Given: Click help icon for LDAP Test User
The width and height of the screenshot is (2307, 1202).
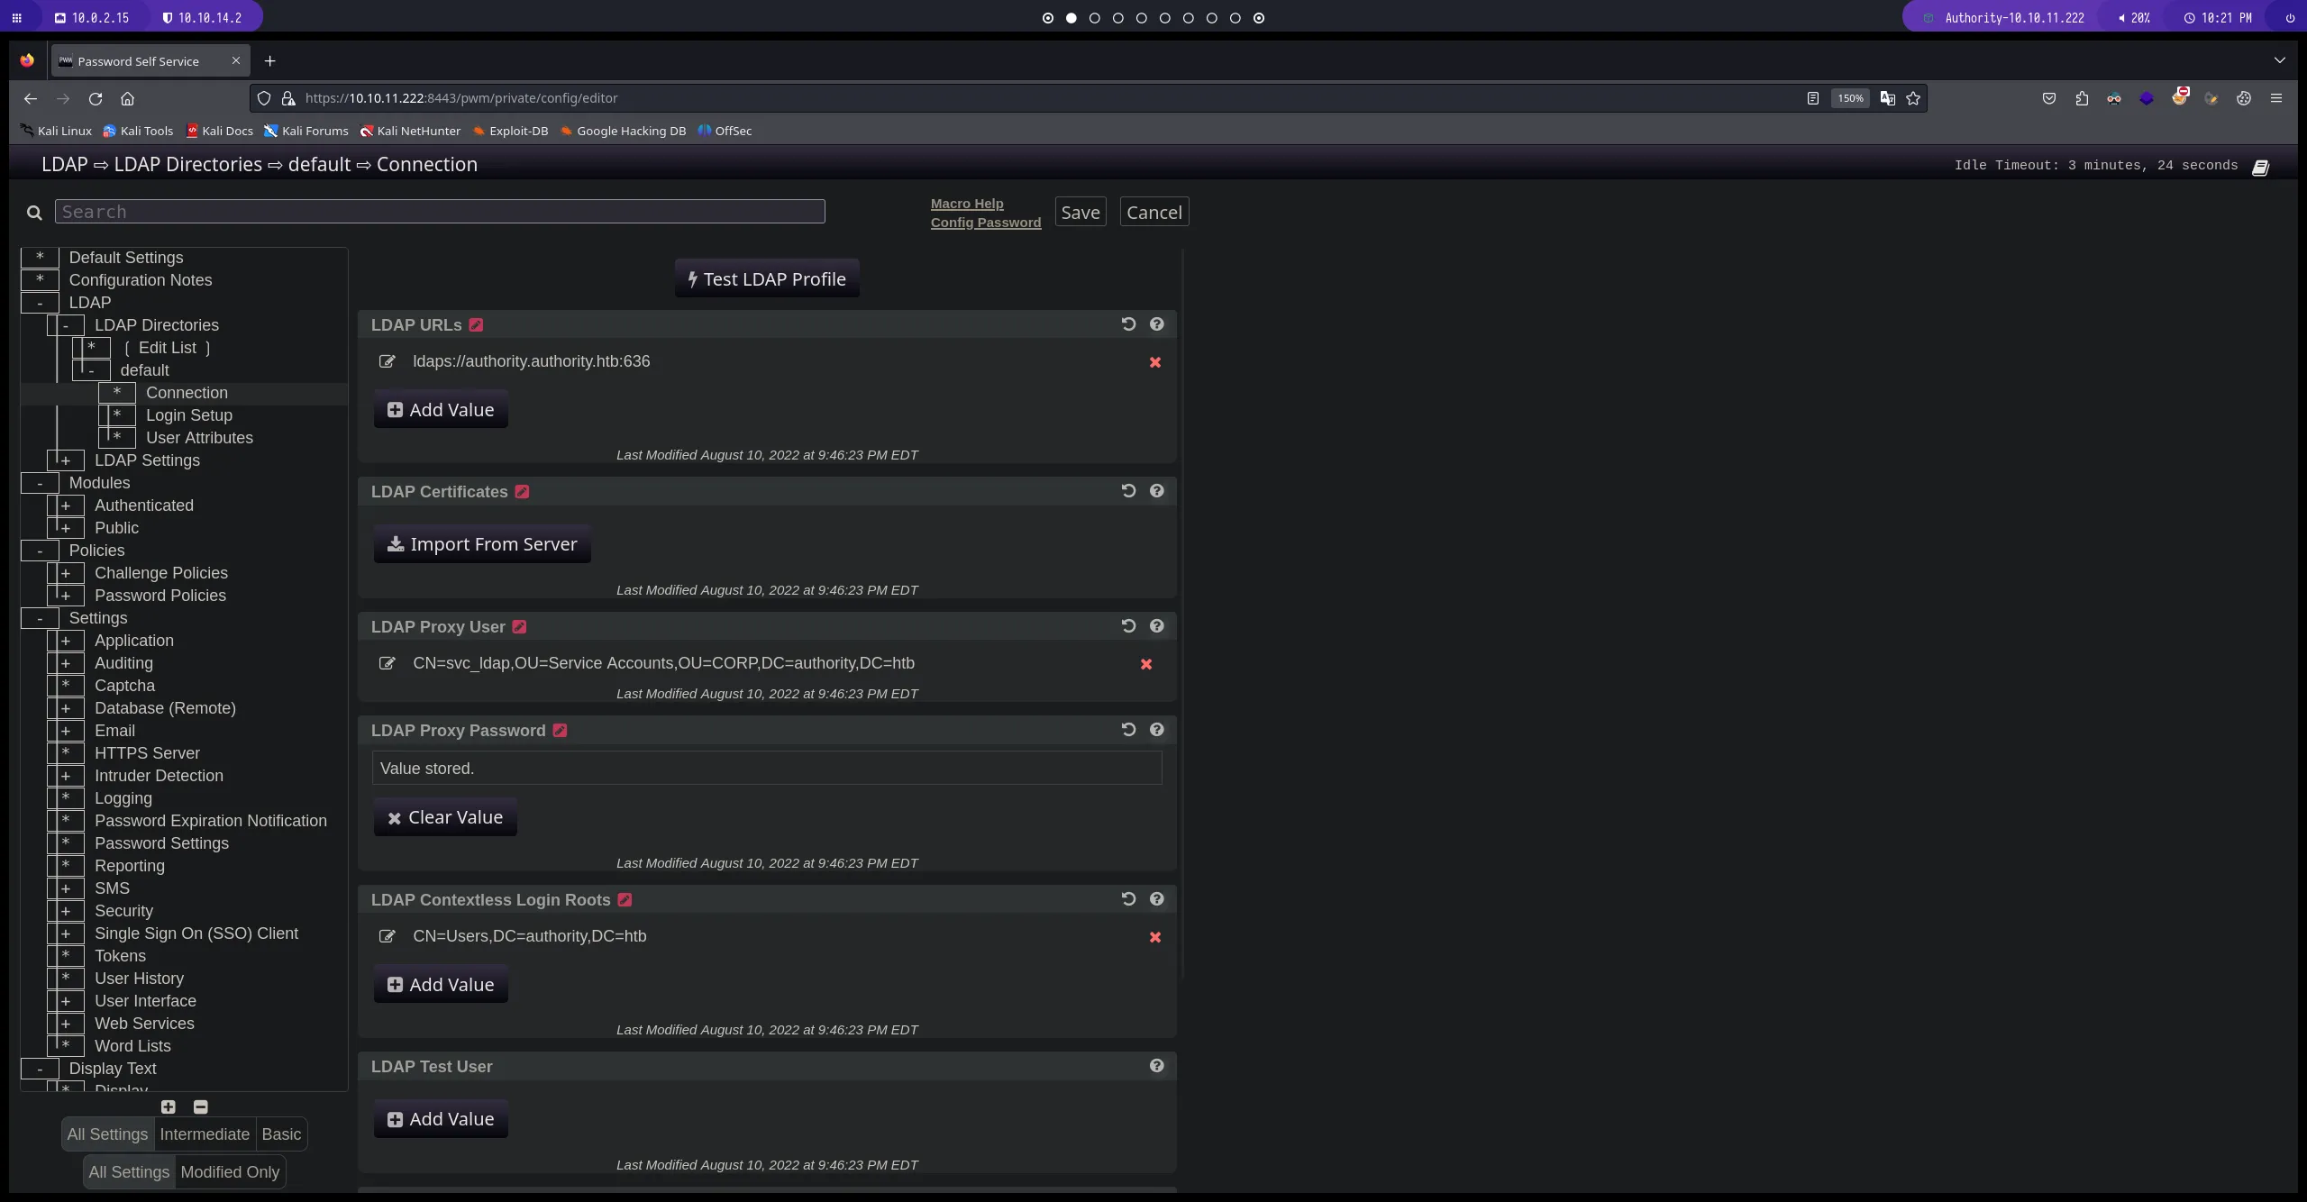Looking at the screenshot, I should coord(1157,1066).
